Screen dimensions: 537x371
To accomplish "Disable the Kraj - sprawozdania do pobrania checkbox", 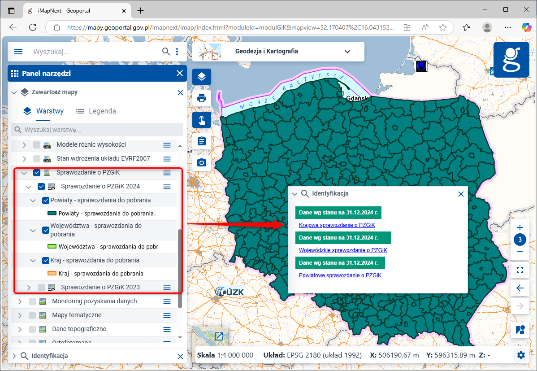I will coord(45,259).
